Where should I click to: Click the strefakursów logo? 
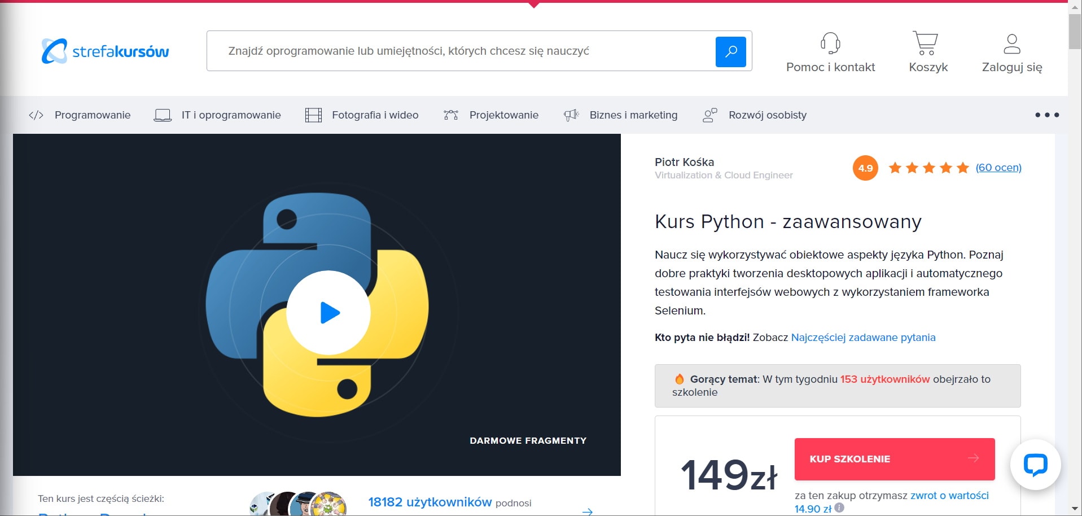[105, 51]
